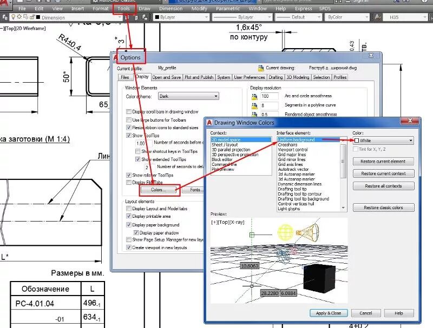The width and height of the screenshot is (433, 328).
Task: Uncheck Display printable area
Action: pos(128,216)
